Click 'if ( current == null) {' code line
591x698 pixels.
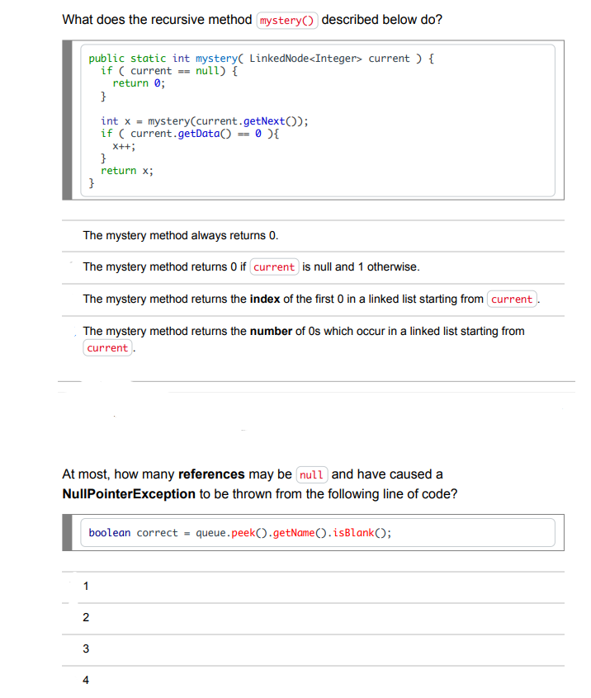[169, 71]
